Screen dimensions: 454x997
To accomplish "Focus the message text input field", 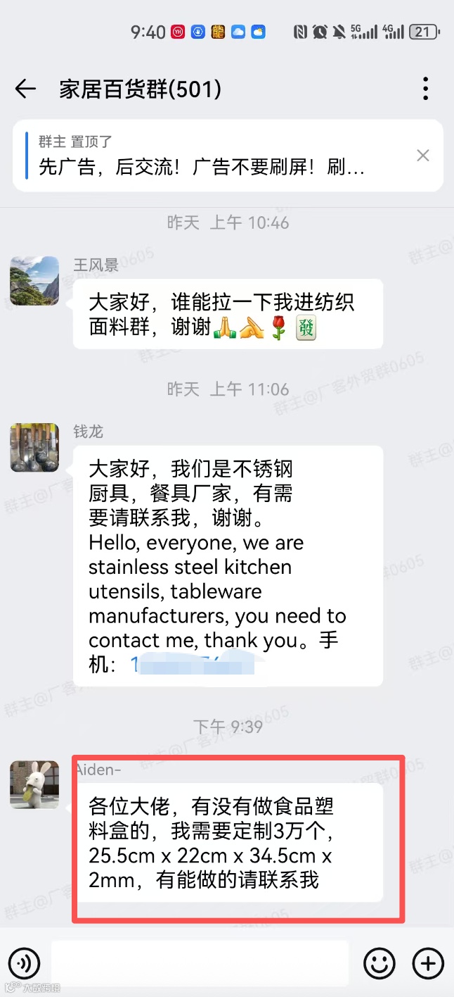I will click(200, 962).
